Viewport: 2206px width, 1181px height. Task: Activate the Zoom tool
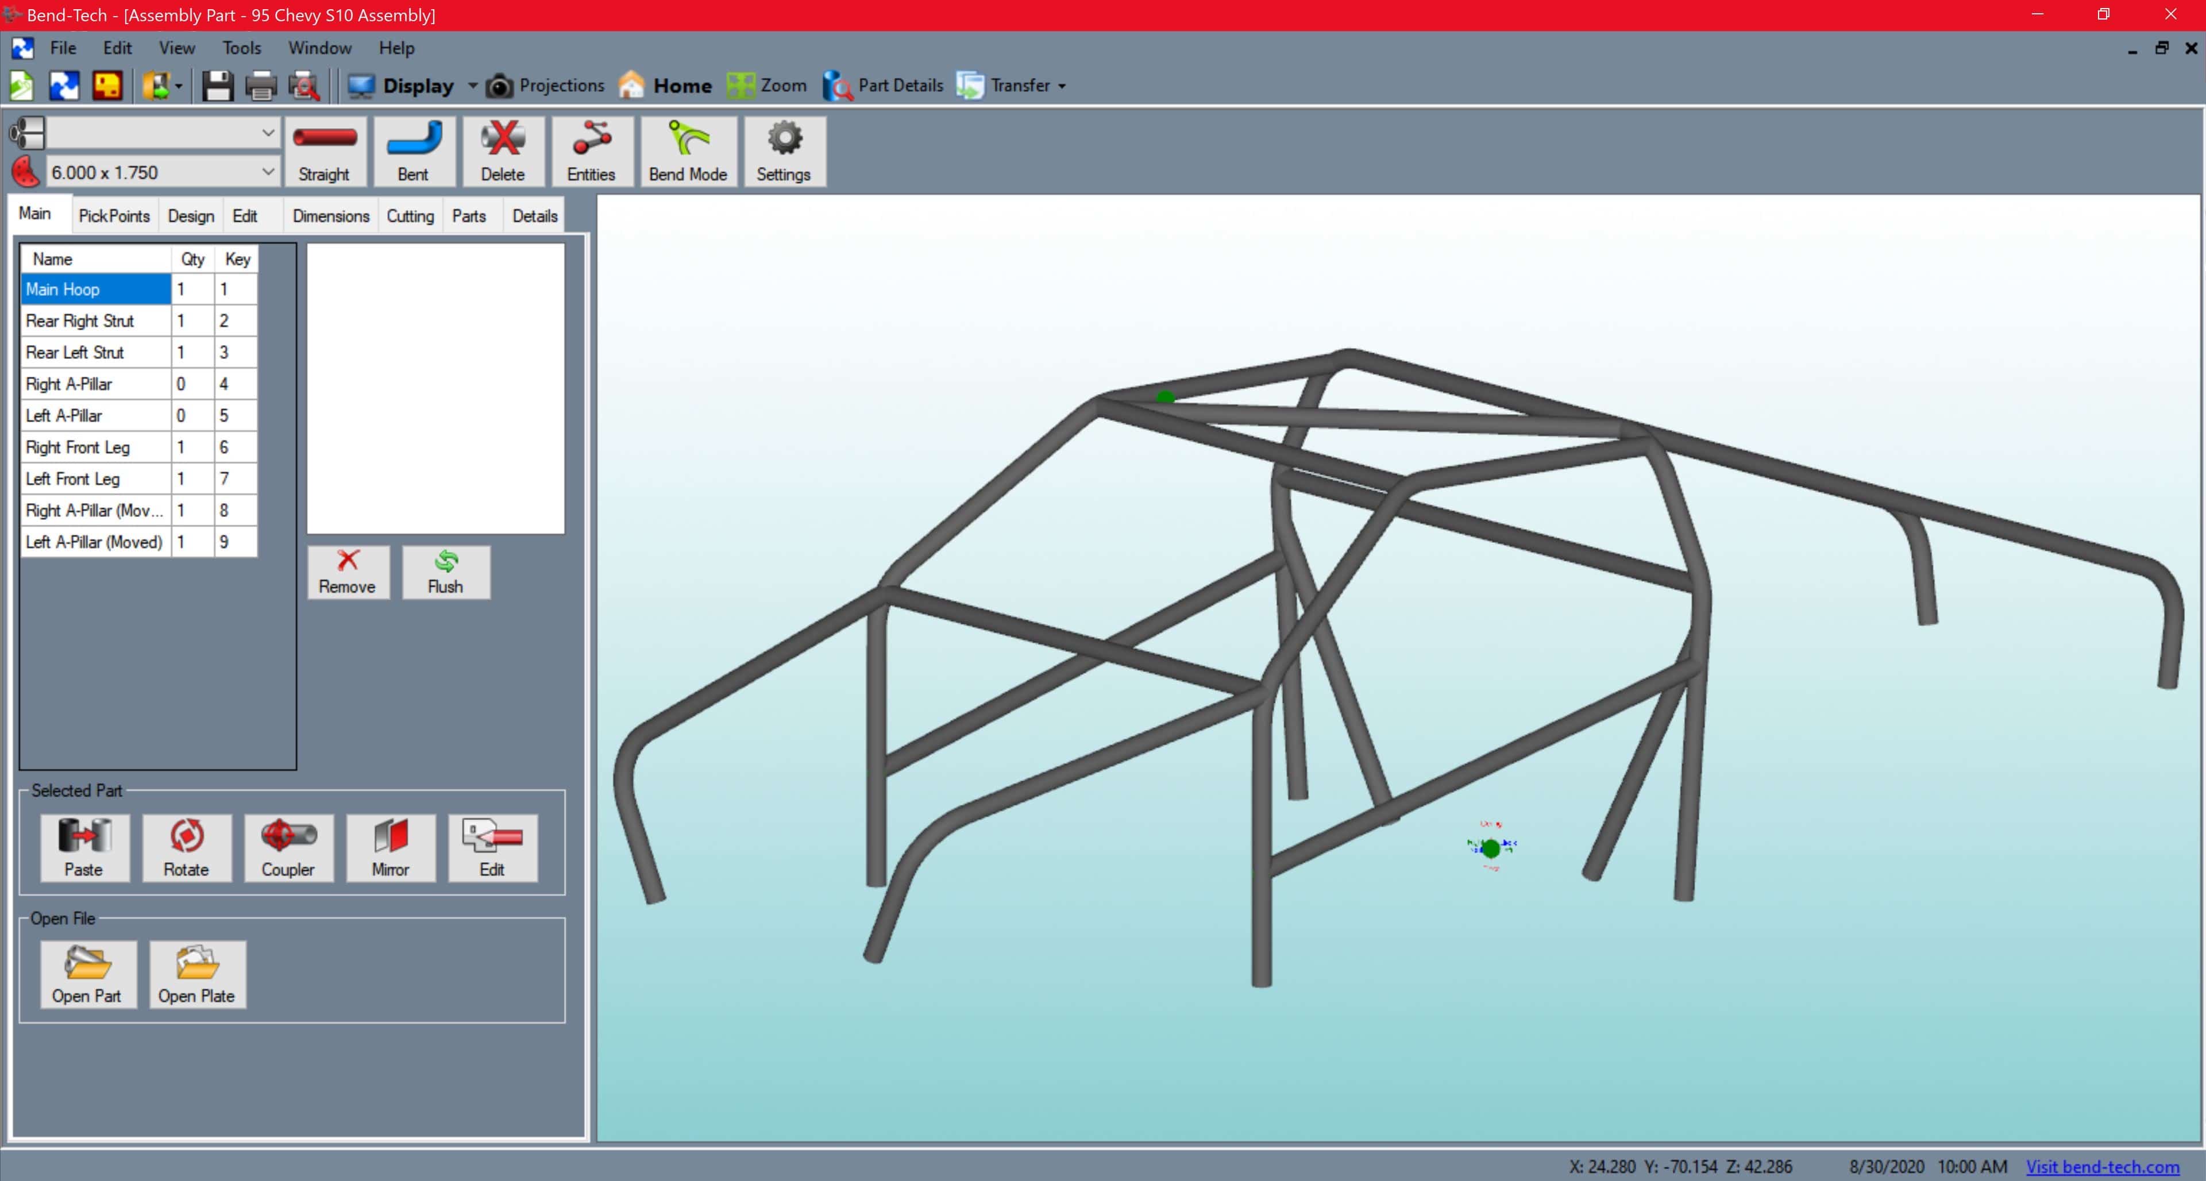(x=766, y=86)
